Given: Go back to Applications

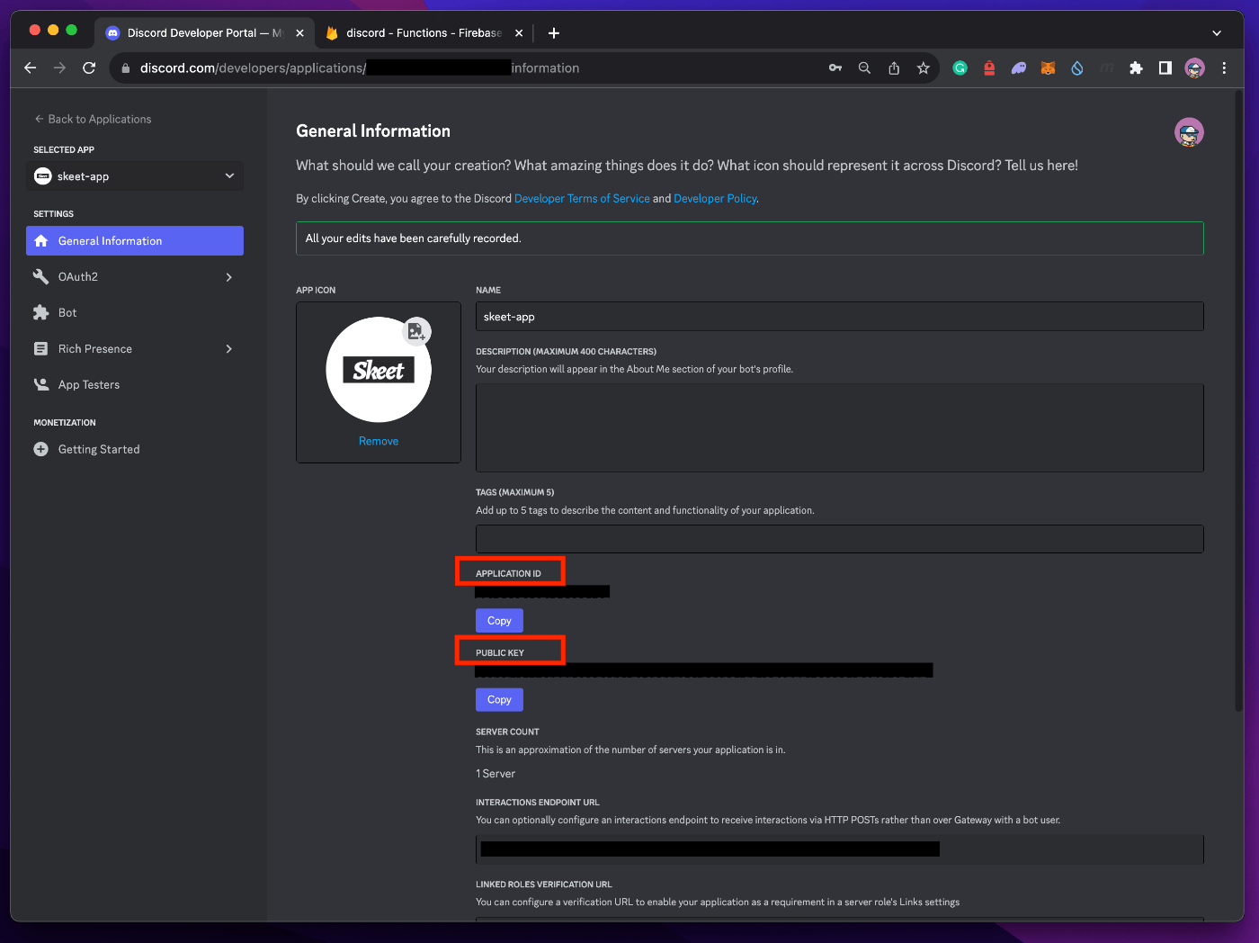Looking at the screenshot, I should pos(93,119).
